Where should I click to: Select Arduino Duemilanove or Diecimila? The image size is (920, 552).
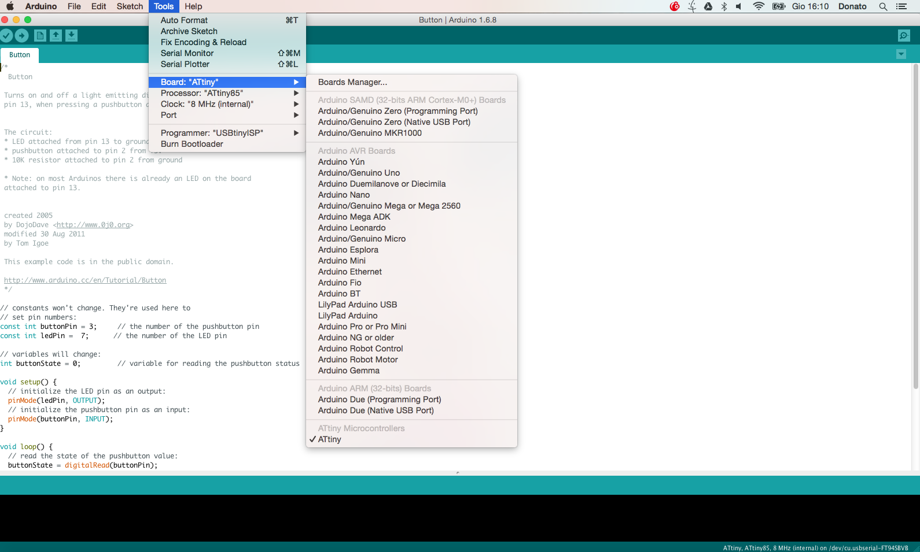411,184
